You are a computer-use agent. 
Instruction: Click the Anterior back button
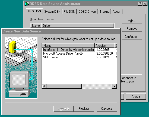tap(64, 109)
